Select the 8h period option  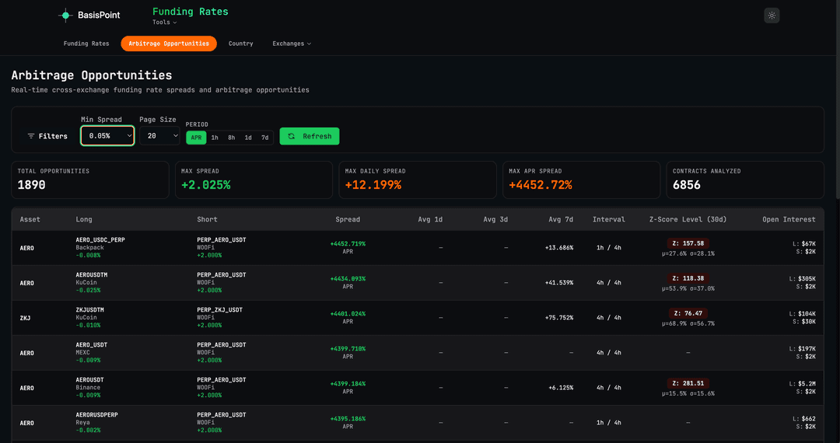[x=231, y=138]
